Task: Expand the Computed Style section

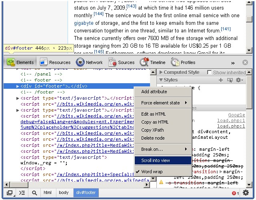Action: point(161,72)
